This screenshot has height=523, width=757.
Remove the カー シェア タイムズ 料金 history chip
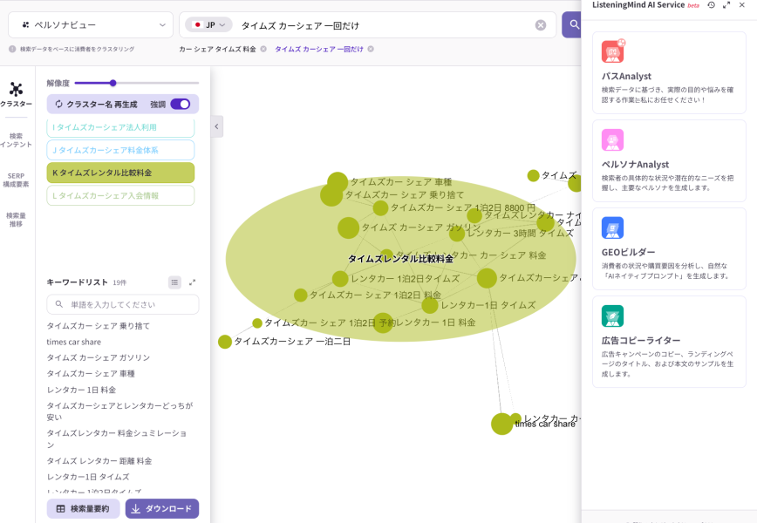(x=263, y=49)
